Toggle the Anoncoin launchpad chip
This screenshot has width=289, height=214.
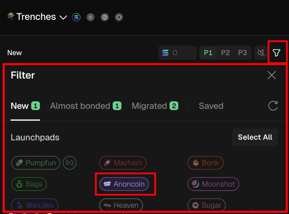[x=124, y=184]
